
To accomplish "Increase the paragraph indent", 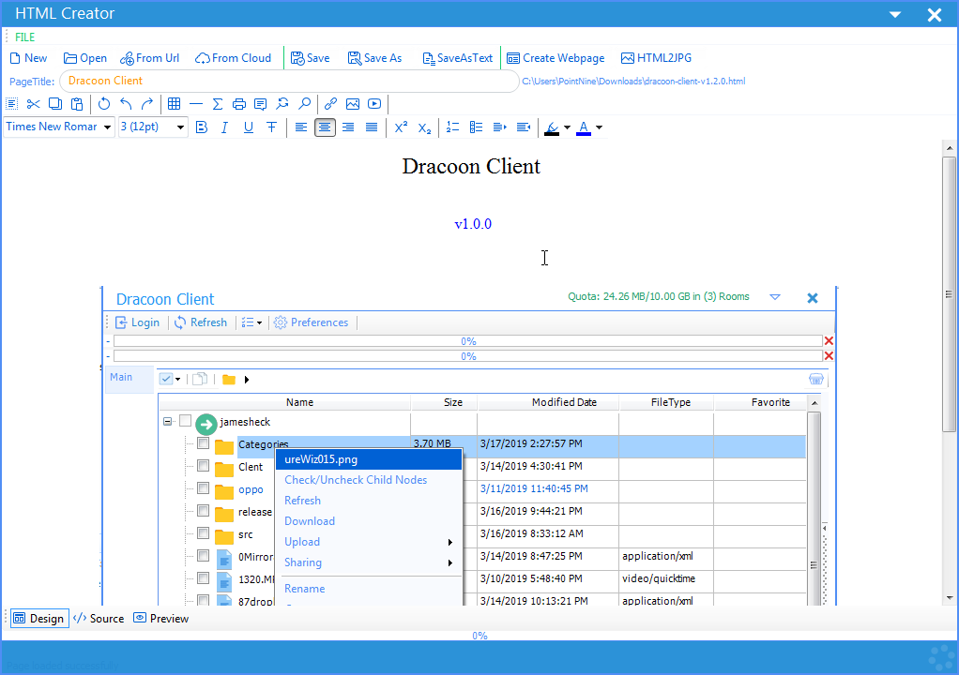I will pos(500,127).
